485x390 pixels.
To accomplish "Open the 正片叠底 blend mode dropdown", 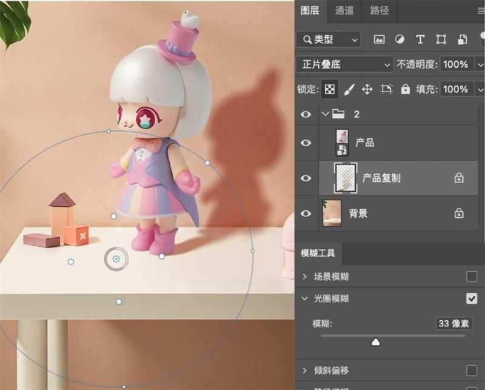I will [x=344, y=64].
